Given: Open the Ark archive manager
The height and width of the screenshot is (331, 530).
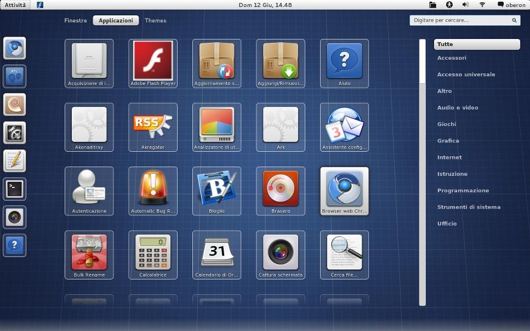Looking at the screenshot, I should click(281, 127).
